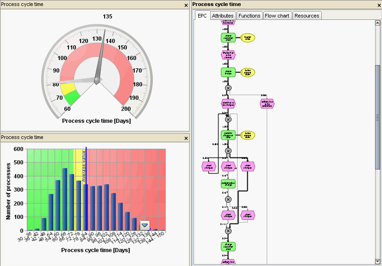
Task: Select the 'create invoice' green function node
Action: (x=228, y=72)
